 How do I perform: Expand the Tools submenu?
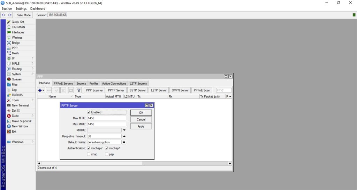(x=32, y=100)
